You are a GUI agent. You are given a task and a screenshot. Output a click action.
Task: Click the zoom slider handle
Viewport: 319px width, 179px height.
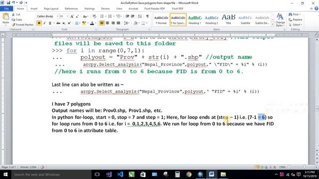point(305,167)
